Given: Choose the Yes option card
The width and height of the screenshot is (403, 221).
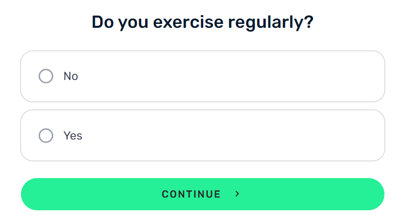Looking at the screenshot, I should pyautogui.click(x=203, y=136).
